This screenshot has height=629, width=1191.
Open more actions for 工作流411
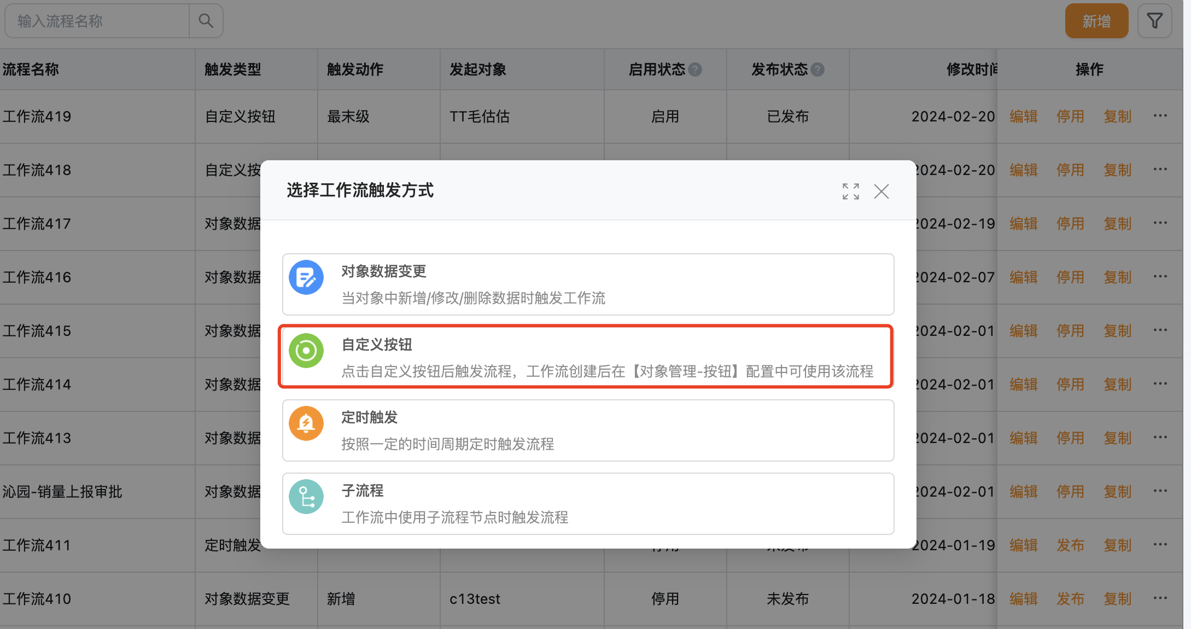[x=1160, y=545]
